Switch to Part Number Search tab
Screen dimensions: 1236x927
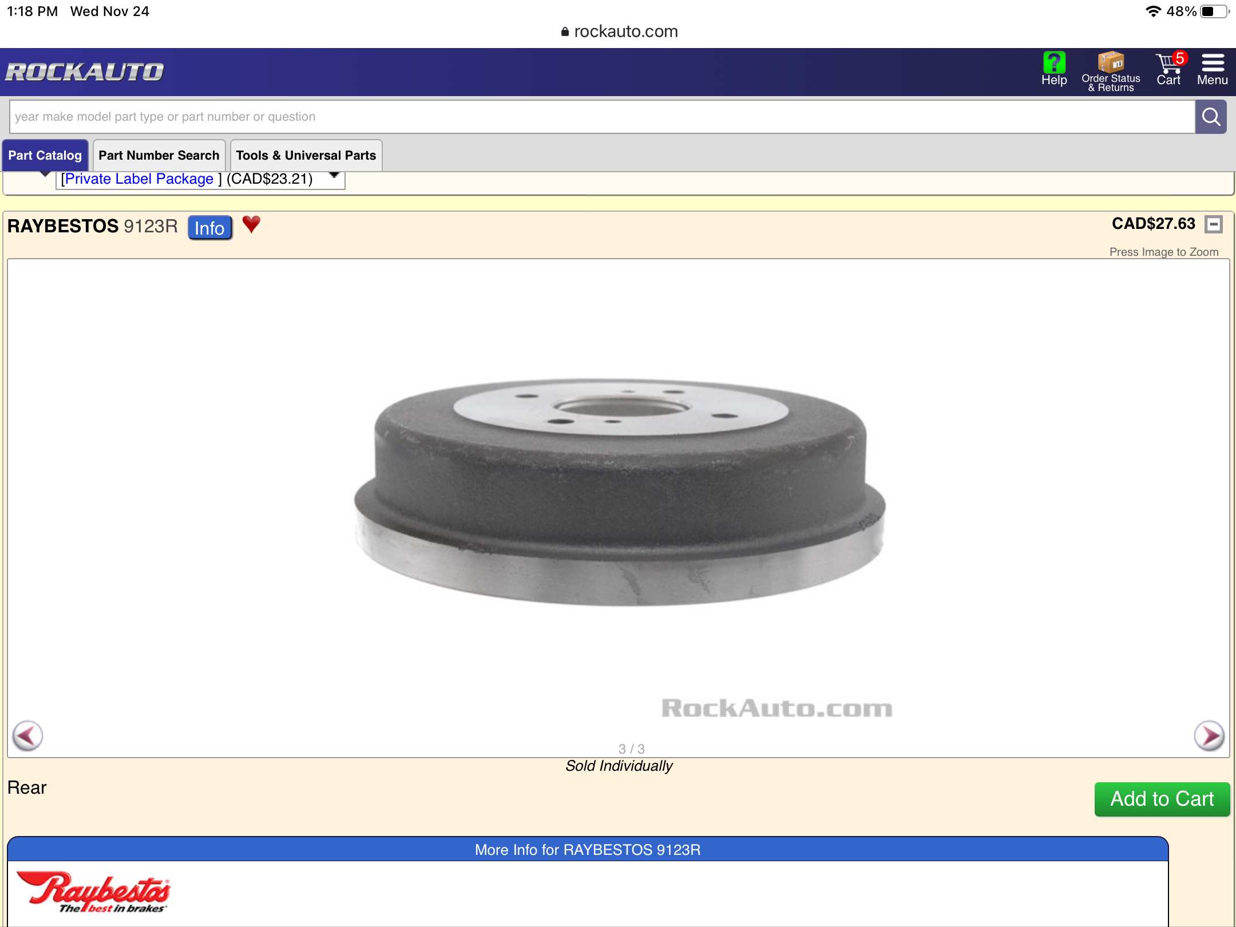click(x=159, y=155)
